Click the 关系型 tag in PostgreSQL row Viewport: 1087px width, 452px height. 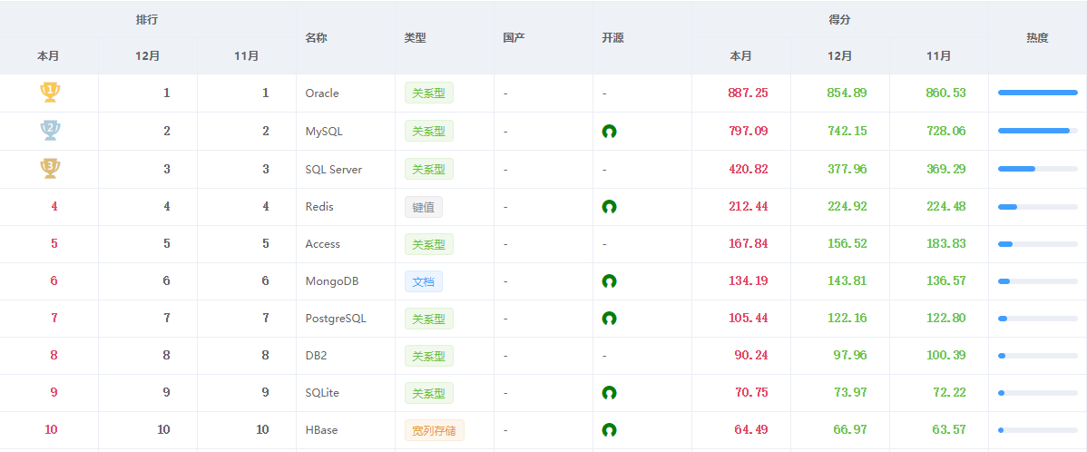coord(429,319)
